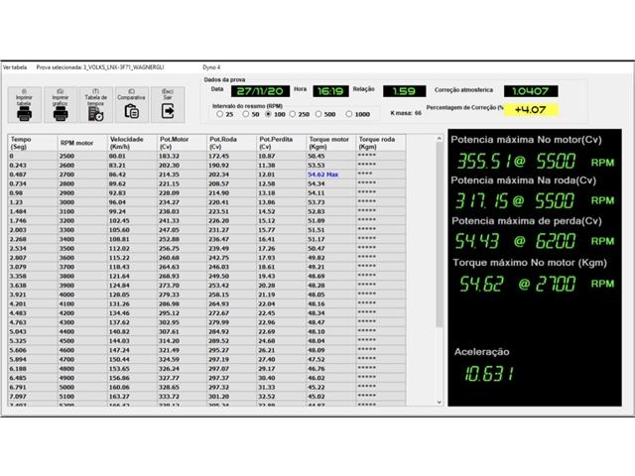Click the Pot.Motor cell 333.72
Screen dimensions: 635x476
[x=182, y=397]
